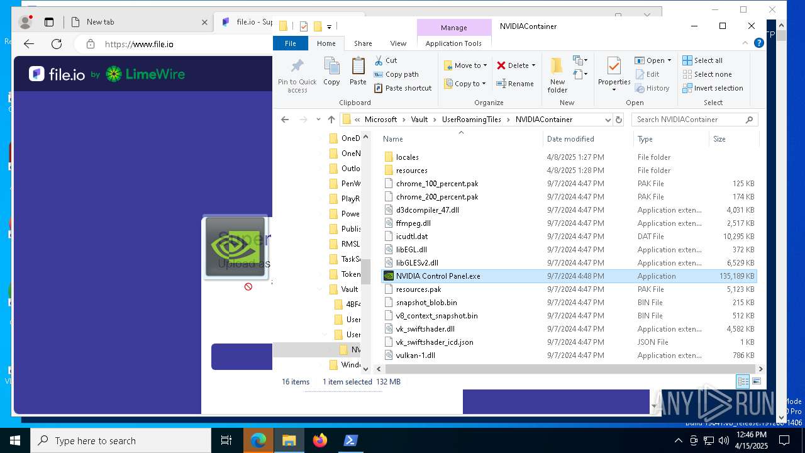Expand address bar history dropdown
Image resolution: width=805 pixels, height=453 pixels.
(x=608, y=120)
